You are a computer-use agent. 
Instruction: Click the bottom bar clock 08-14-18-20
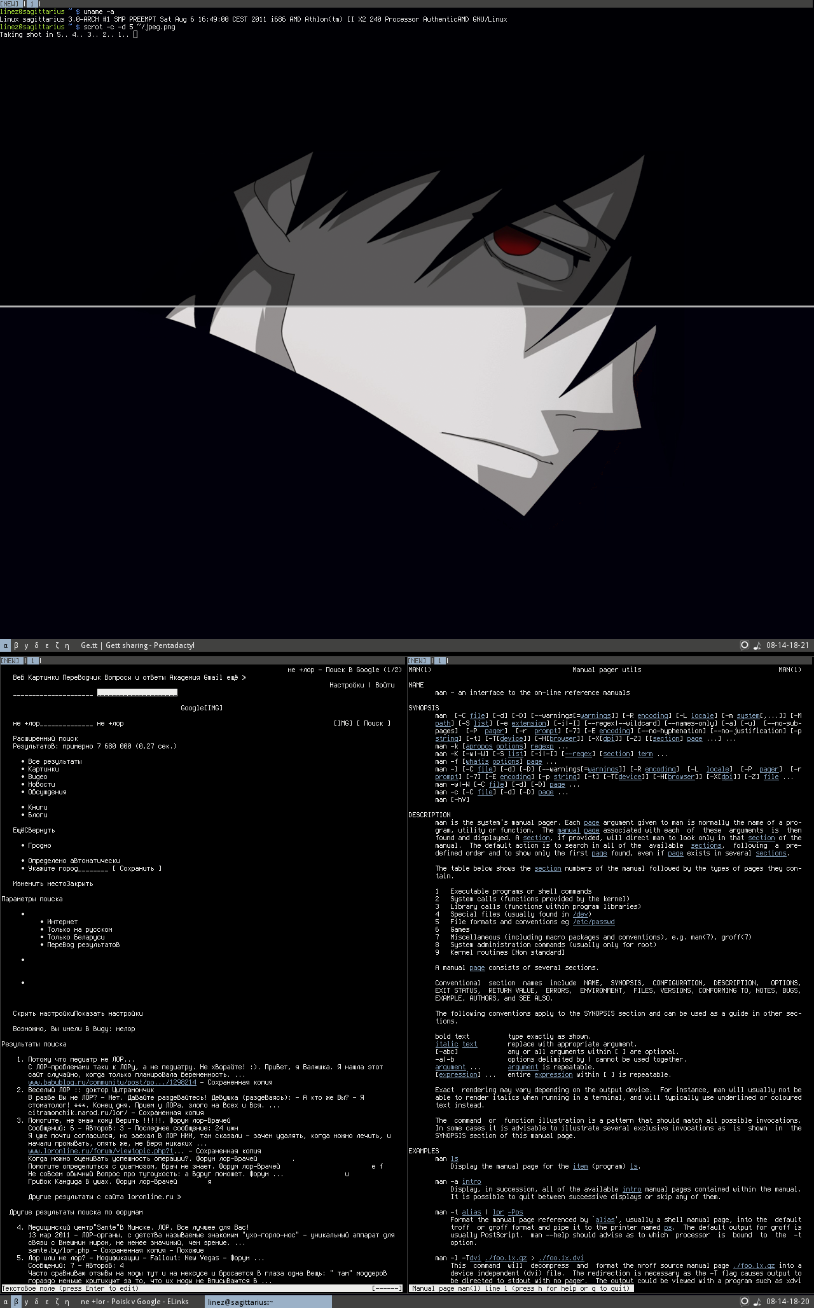[787, 1302]
